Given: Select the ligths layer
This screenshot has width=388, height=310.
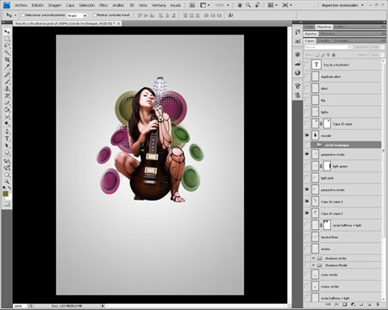Looking at the screenshot, I should (342, 112).
